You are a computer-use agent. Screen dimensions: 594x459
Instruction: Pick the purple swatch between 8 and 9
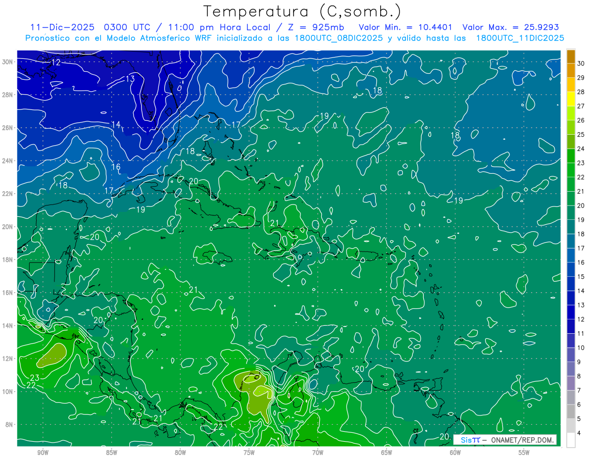(571, 369)
